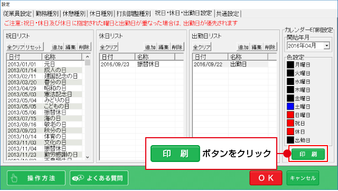Image resolution: width=338 pixels, height=191 pixels.
Task: Add a new entry to 休日リスト
Action: pyautogui.click(x=150, y=47)
